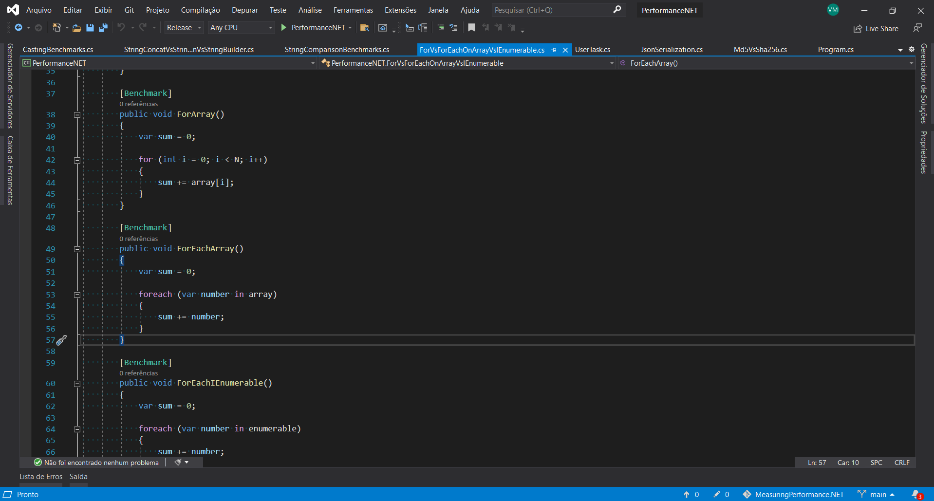Click the MeasuringPerformance.NET repository indicator
The height and width of the screenshot is (501, 934).
(x=793, y=494)
